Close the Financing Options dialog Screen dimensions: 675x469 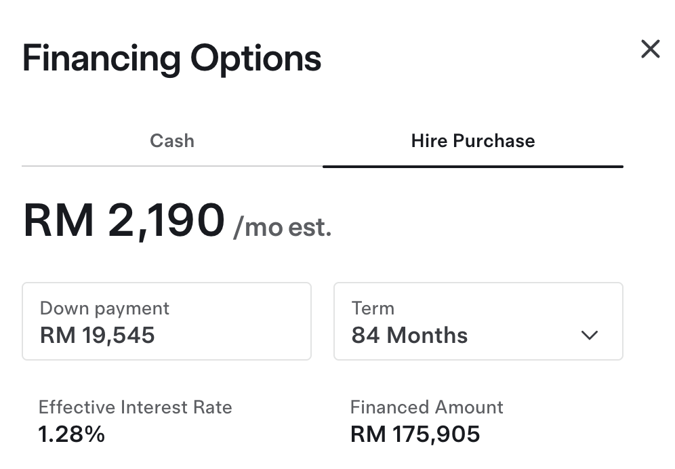(x=650, y=49)
